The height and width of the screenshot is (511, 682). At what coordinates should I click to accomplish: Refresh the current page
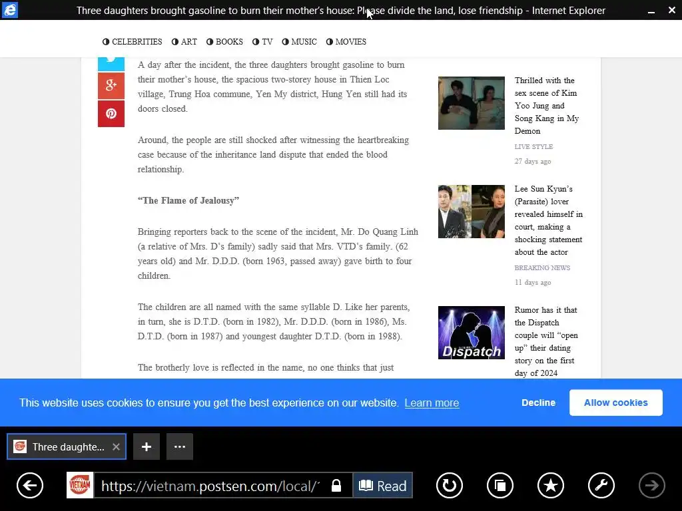[x=450, y=485]
